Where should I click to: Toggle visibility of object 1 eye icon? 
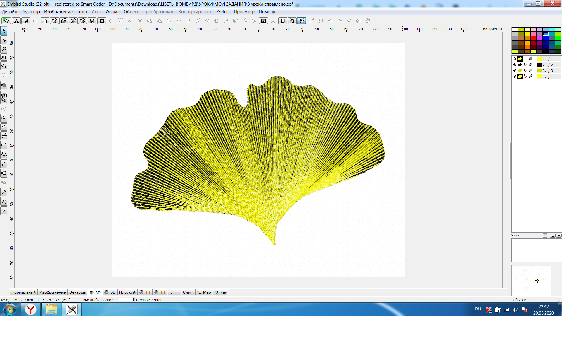(x=515, y=59)
